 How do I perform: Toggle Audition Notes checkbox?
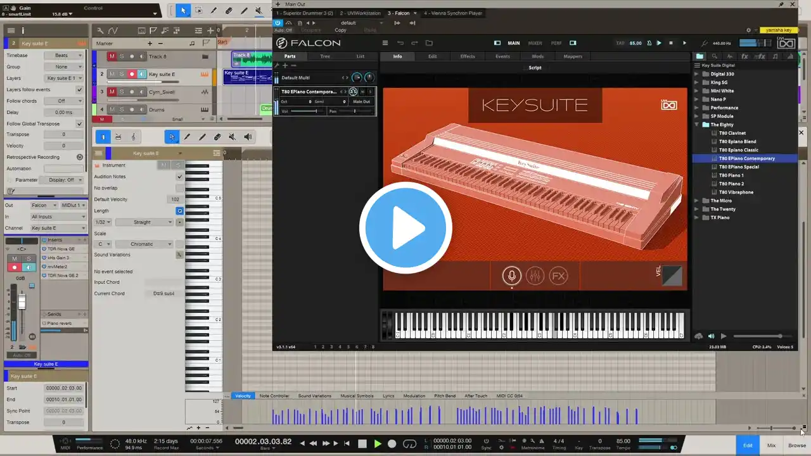click(180, 177)
